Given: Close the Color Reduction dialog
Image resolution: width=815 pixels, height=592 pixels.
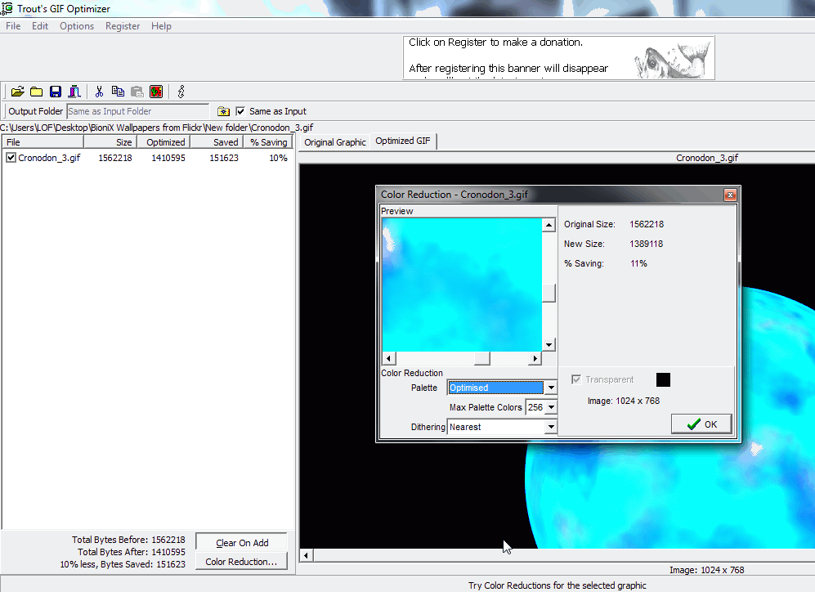Looking at the screenshot, I should coord(730,195).
